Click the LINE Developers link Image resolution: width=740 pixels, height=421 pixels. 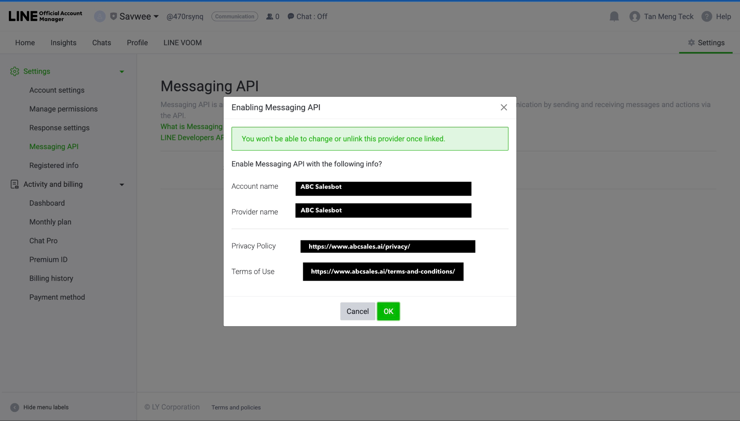[192, 138]
